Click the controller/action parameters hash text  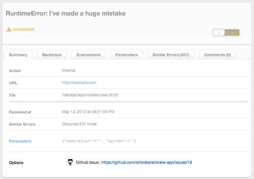(x=99, y=141)
